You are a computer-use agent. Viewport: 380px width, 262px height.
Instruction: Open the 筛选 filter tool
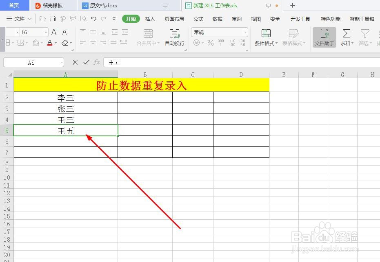click(x=364, y=37)
